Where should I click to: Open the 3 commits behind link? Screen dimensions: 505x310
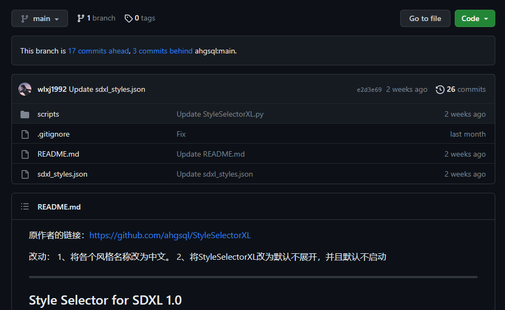point(163,51)
